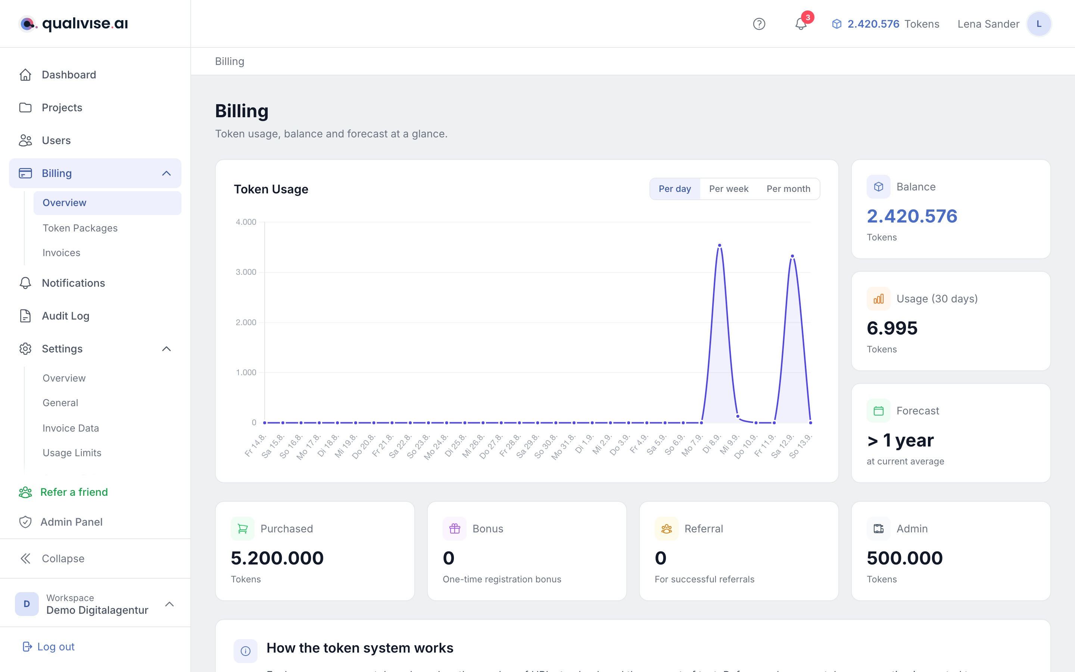Click the Dashboard home icon
Viewport: 1075px width, 672px height.
(25, 75)
